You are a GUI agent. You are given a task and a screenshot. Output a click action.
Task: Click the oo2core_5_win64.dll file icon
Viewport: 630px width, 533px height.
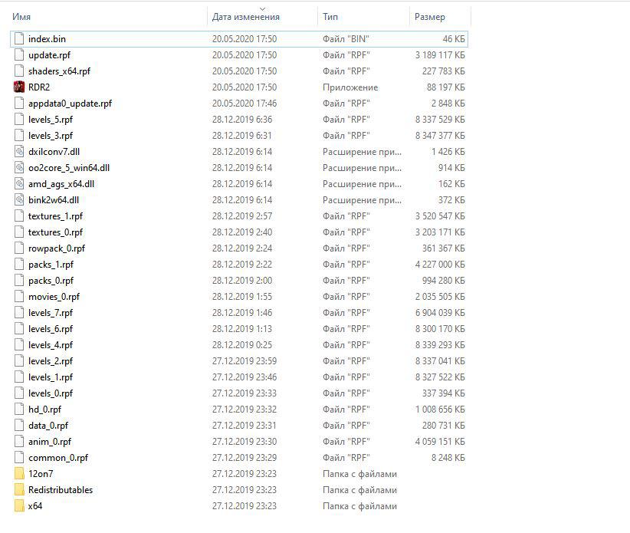pyautogui.click(x=19, y=168)
